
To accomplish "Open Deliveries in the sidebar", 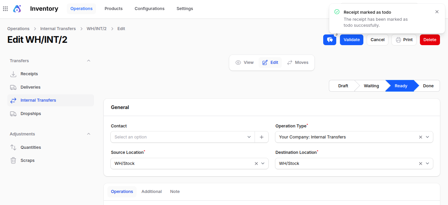I will coord(51,87).
